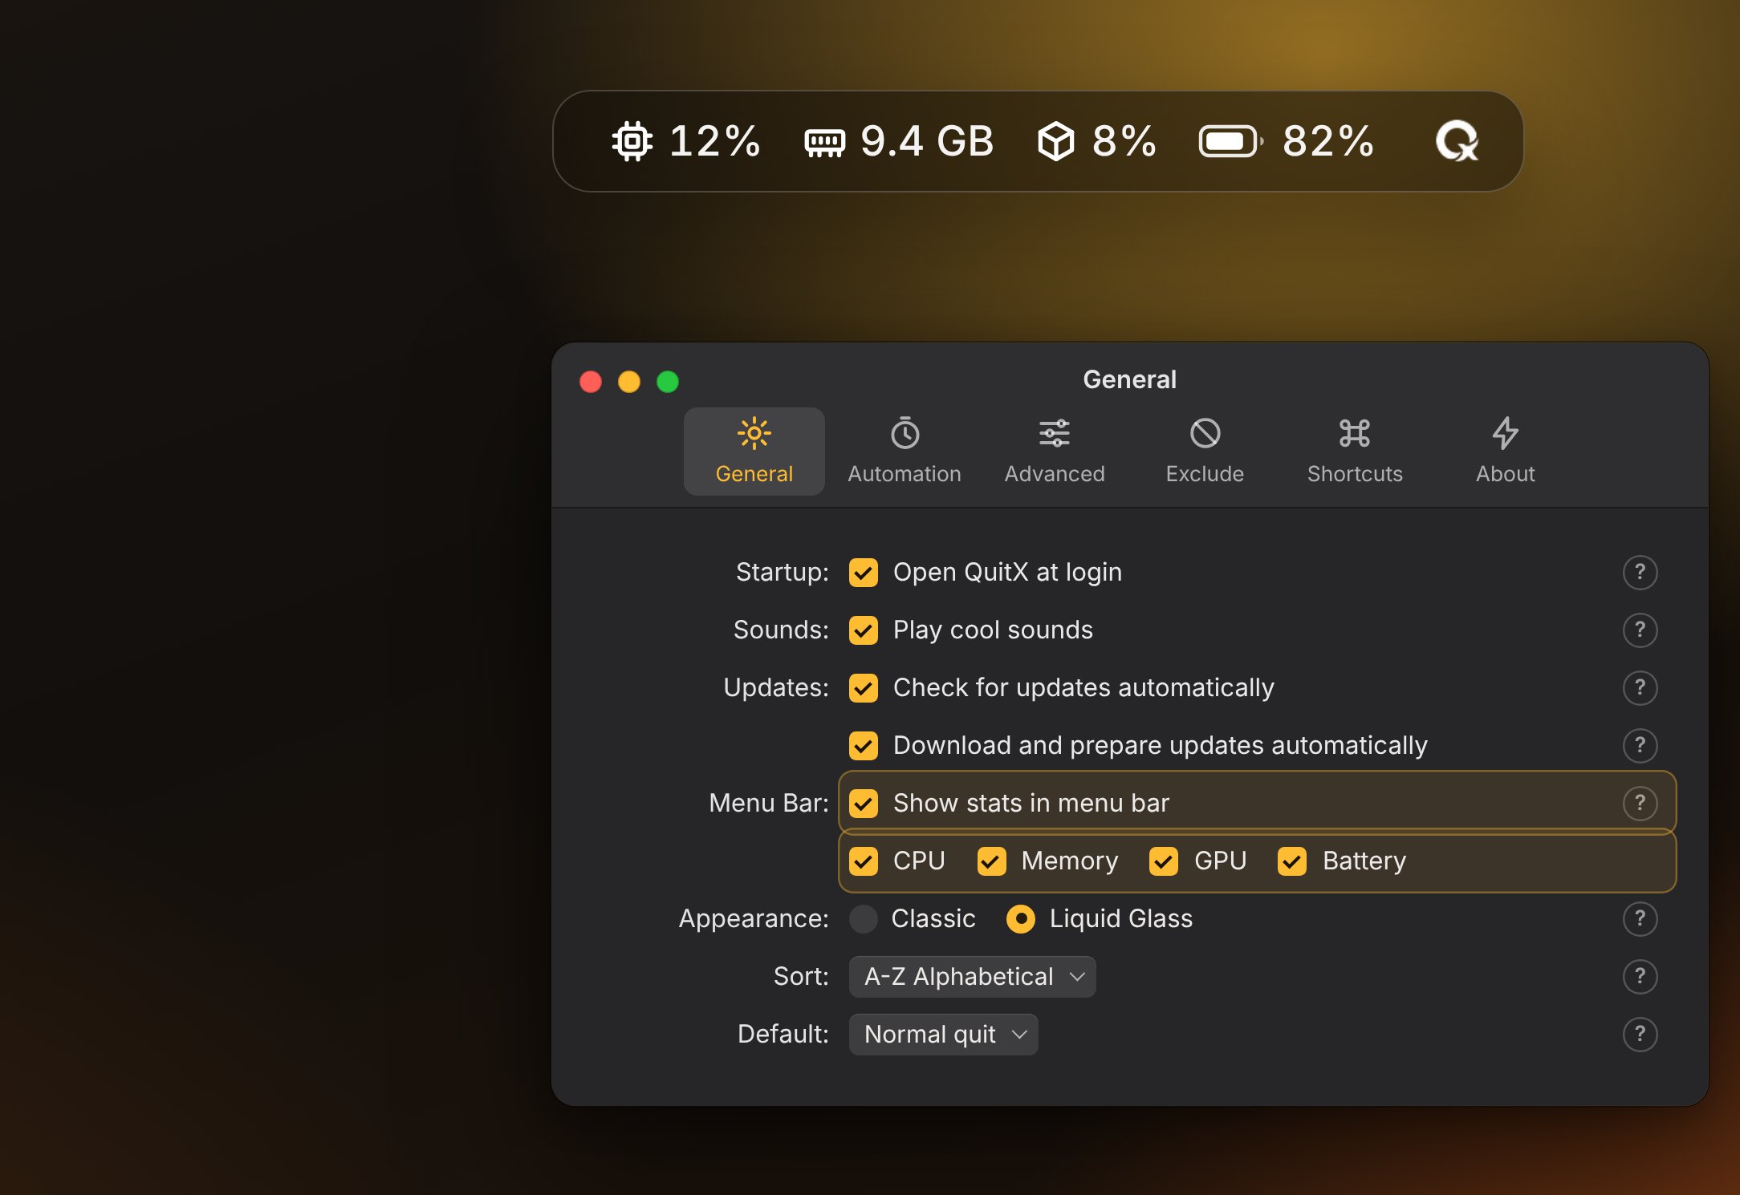Toggle the GPU stat checkbox
The image size is (1740, 1195).
(1164, 861)
